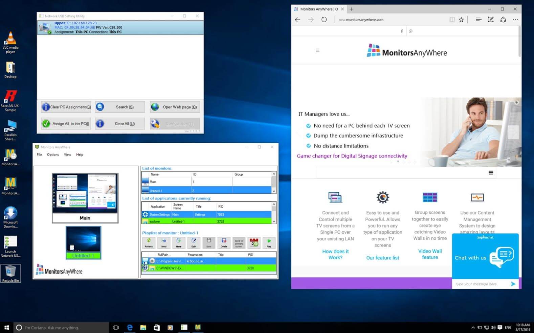Screen dimensions: 534x333
Task: Select the Untitled-1 row in list of monitors
Action: [x=206, y=190]
